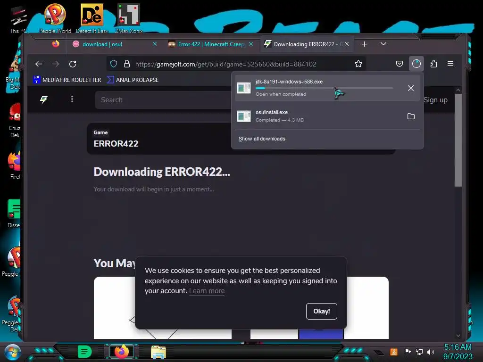Reload the GameJolt page

pos(73,64)
